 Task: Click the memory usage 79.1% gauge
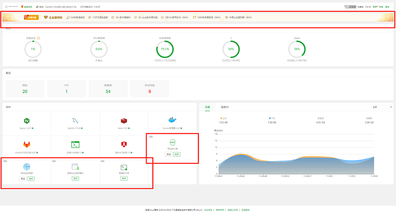(x=165, y=49)
